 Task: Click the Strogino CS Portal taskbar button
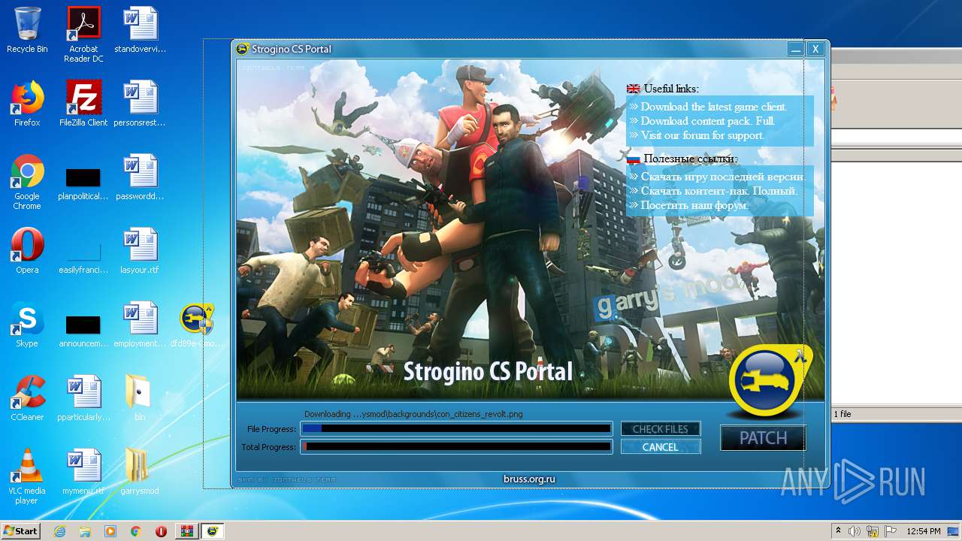[x=213, y=531]
